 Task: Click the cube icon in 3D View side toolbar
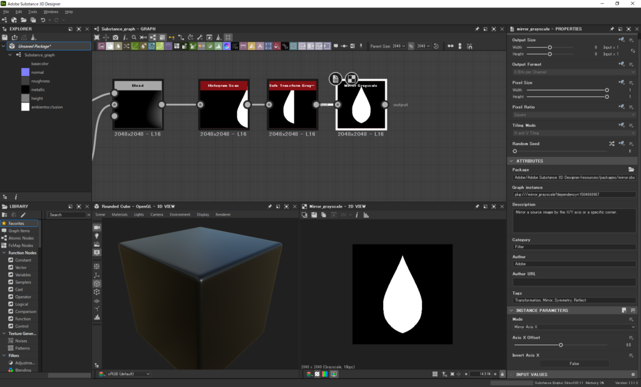[x=97, y=283]
